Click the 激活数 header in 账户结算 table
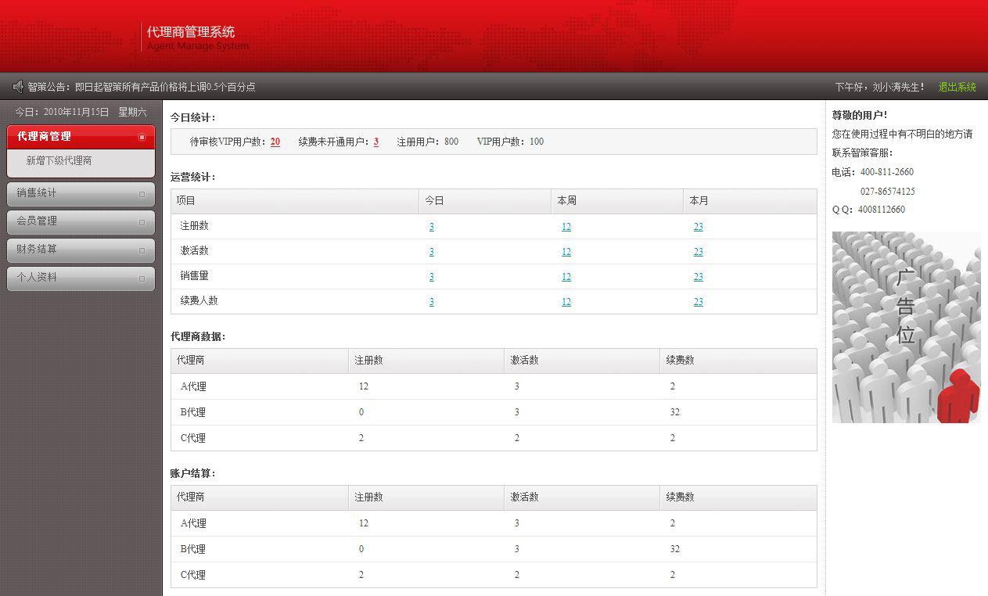Screen dimensions: 988x596 (x=582, y=497)
